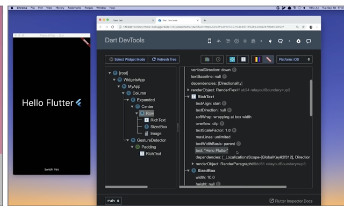344x206 pixels.
Task: Open the main isolate dropdown
Action: [113, 201]
